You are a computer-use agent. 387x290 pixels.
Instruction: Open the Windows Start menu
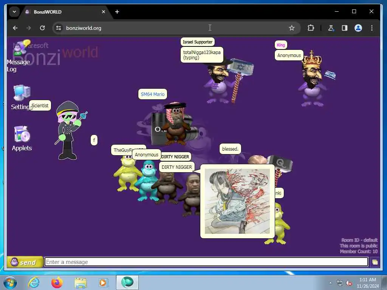[10, 282]
